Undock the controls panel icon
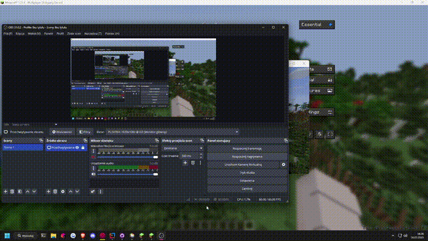 pyautogui.click(x=286, y=141)
